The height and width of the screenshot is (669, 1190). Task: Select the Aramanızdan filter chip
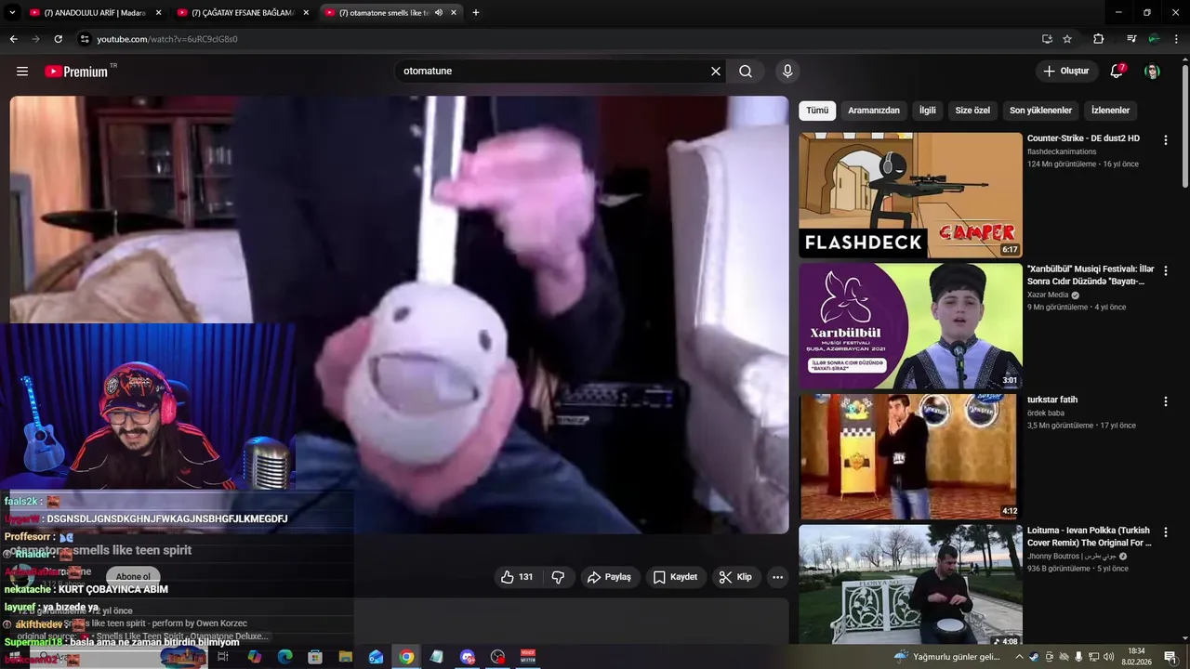(x=874, y=111)
